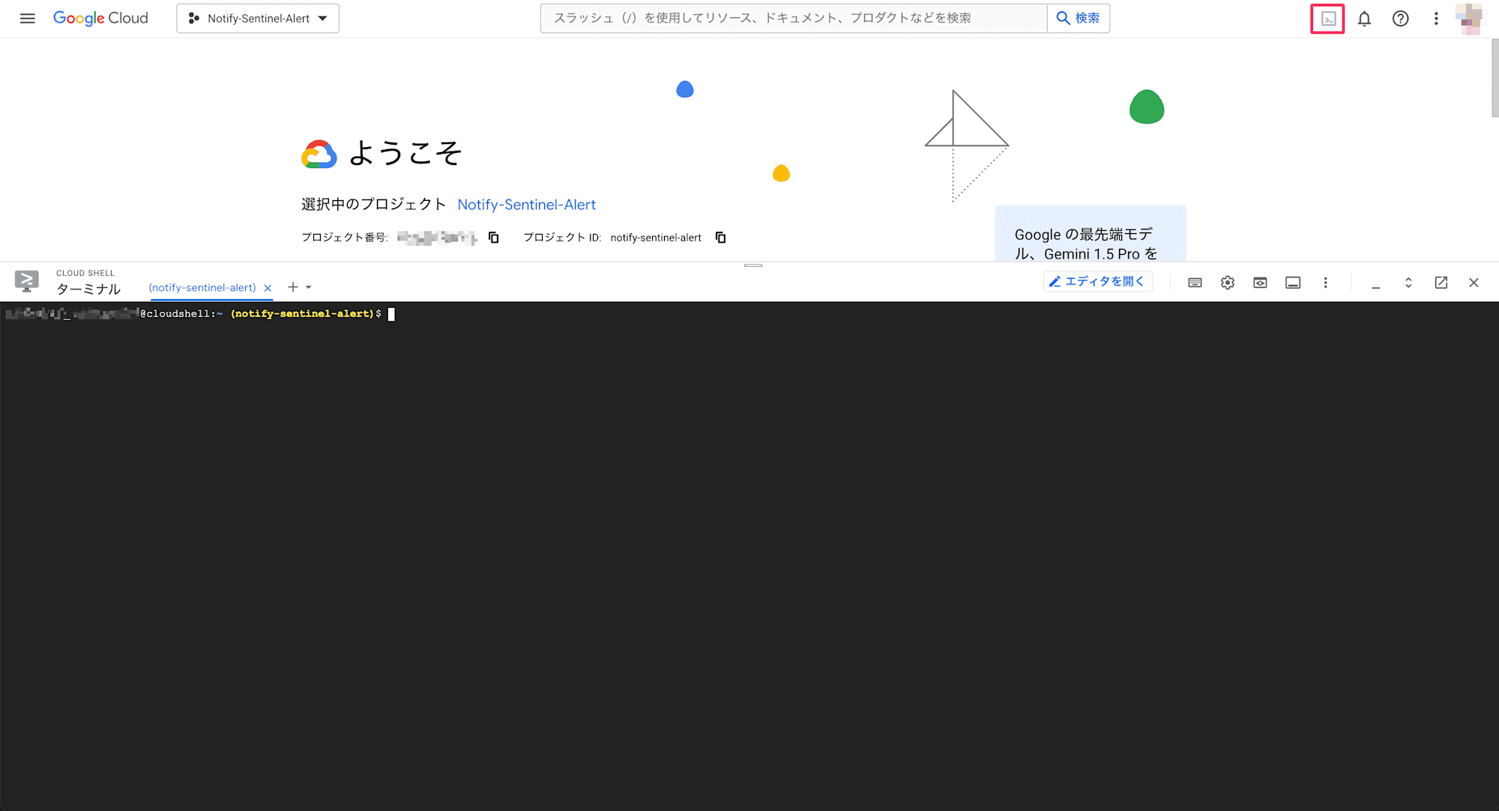
Task: Close the Cloud Shell panel
Action: [x=1474, y=283]
